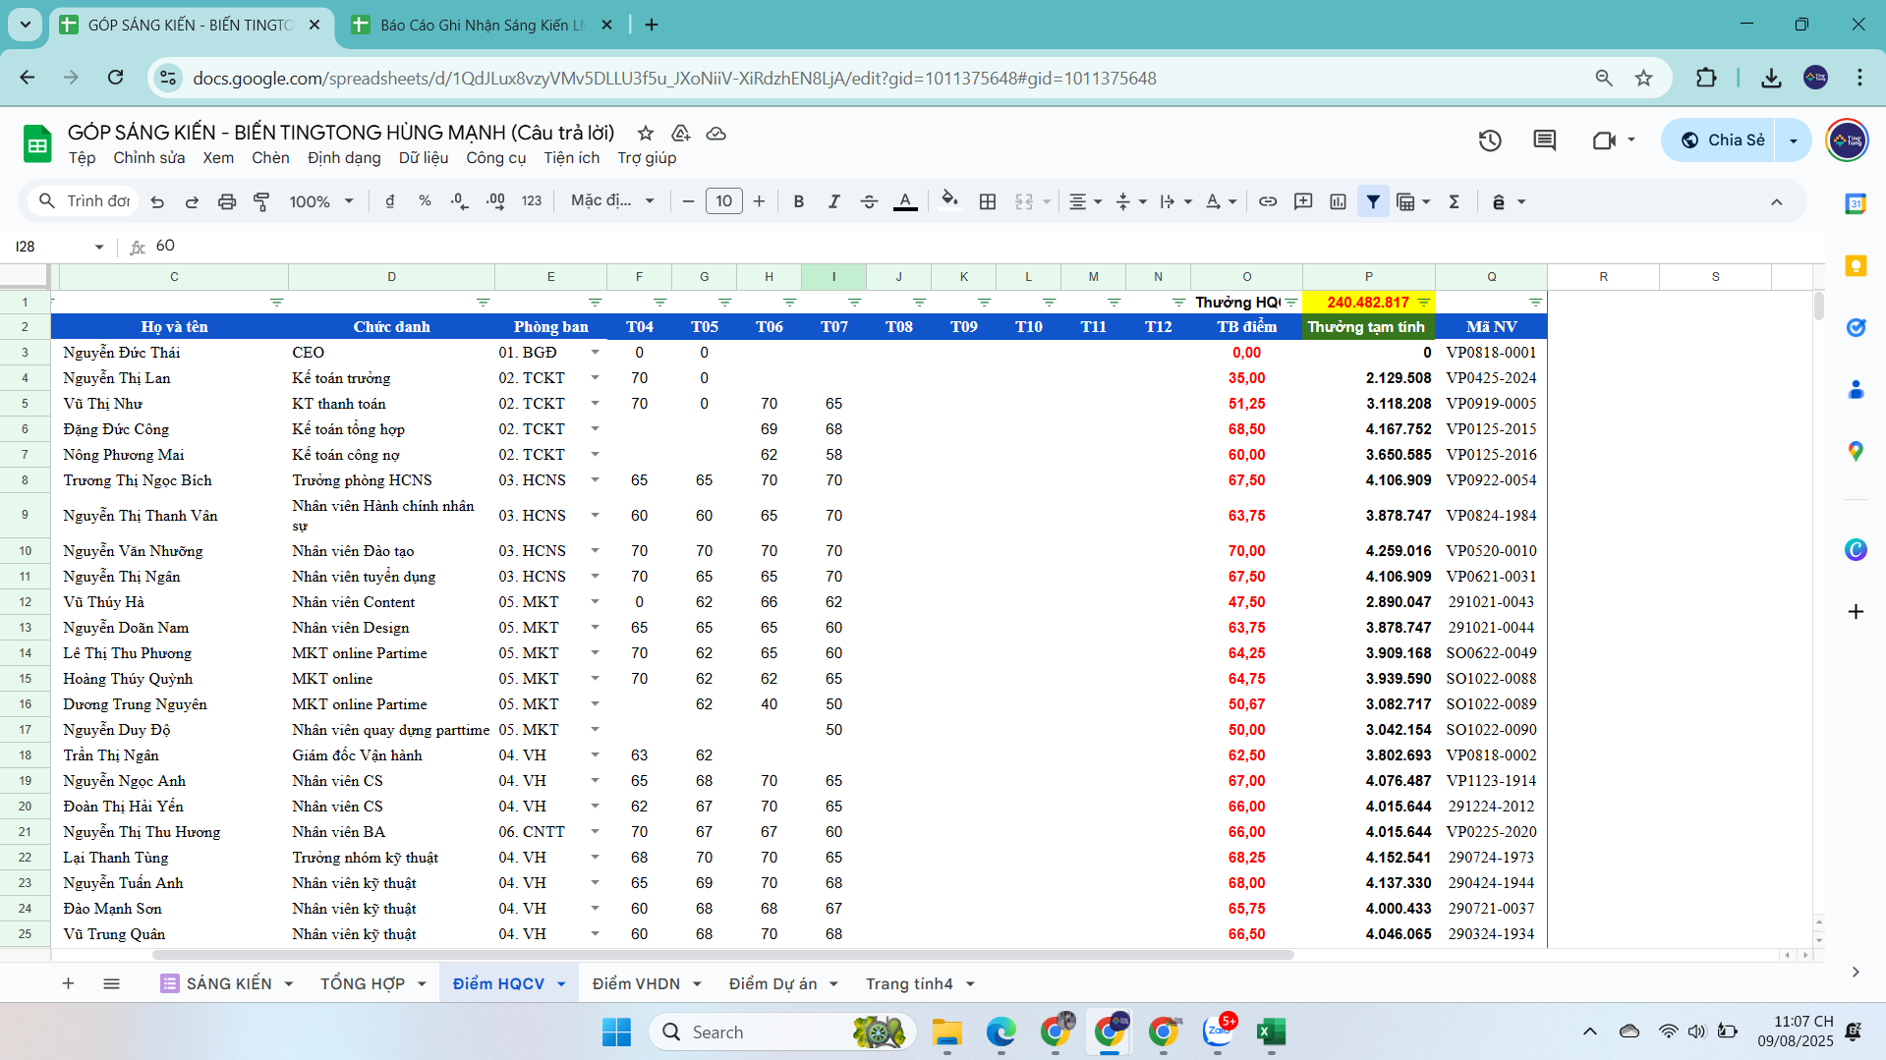This screenshot has width=1886, height=1060.
Task: Toggle the filter button off
Action: [1373, 201]
